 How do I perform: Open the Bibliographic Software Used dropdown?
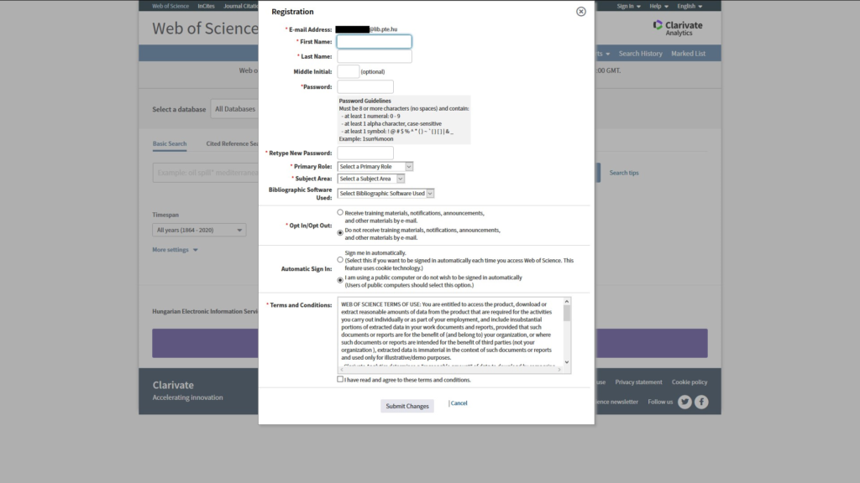pyautogui.click(x=385, y=194)
